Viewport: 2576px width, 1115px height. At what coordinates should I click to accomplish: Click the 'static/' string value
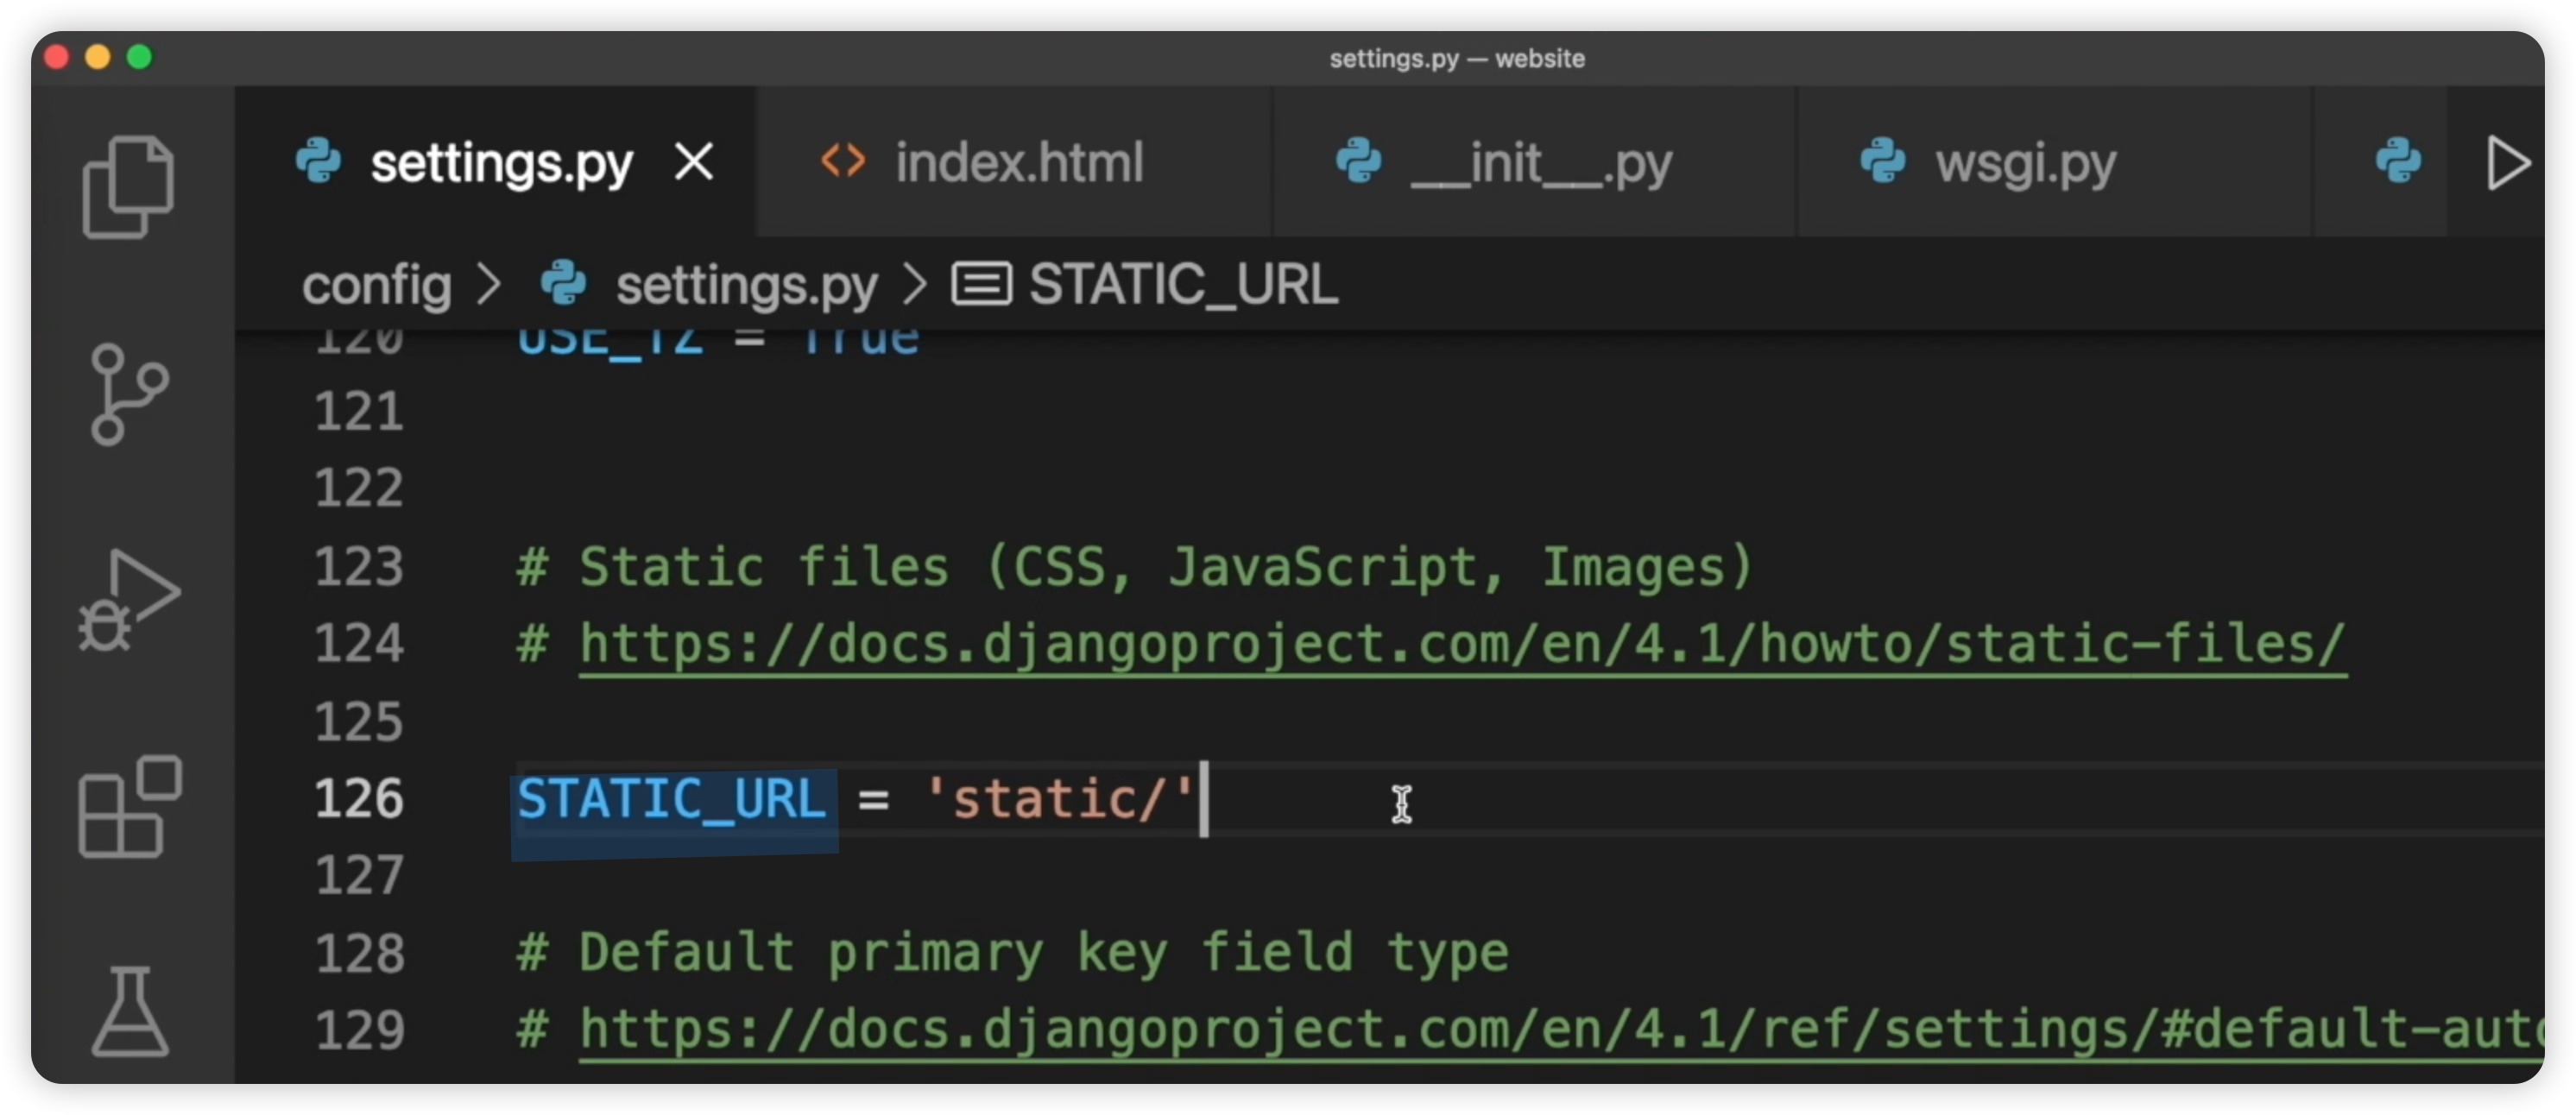point(1061,799)
